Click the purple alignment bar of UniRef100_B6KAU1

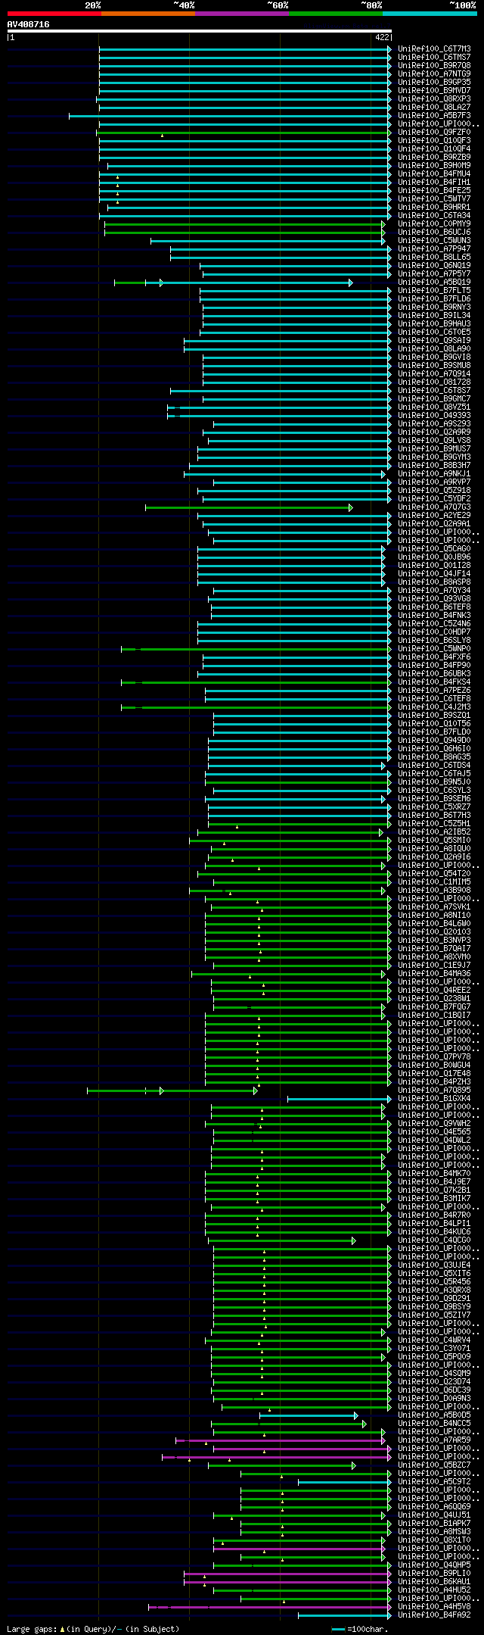(x=287, y=1582)
